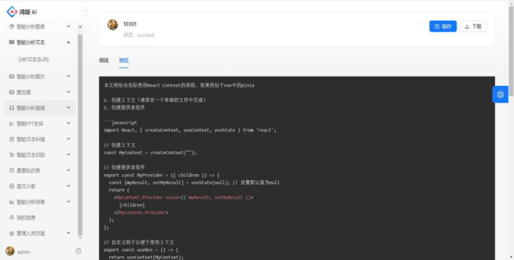The image size is (514, 260).
Task: Click the 智能分析图表 pie chart icon
Action: [x=11, y=27]
